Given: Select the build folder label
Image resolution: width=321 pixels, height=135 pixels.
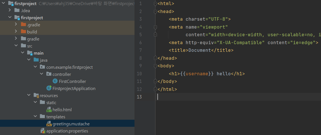Looking at the screenshot, I should pyautogui.click(x=32, y=32).
